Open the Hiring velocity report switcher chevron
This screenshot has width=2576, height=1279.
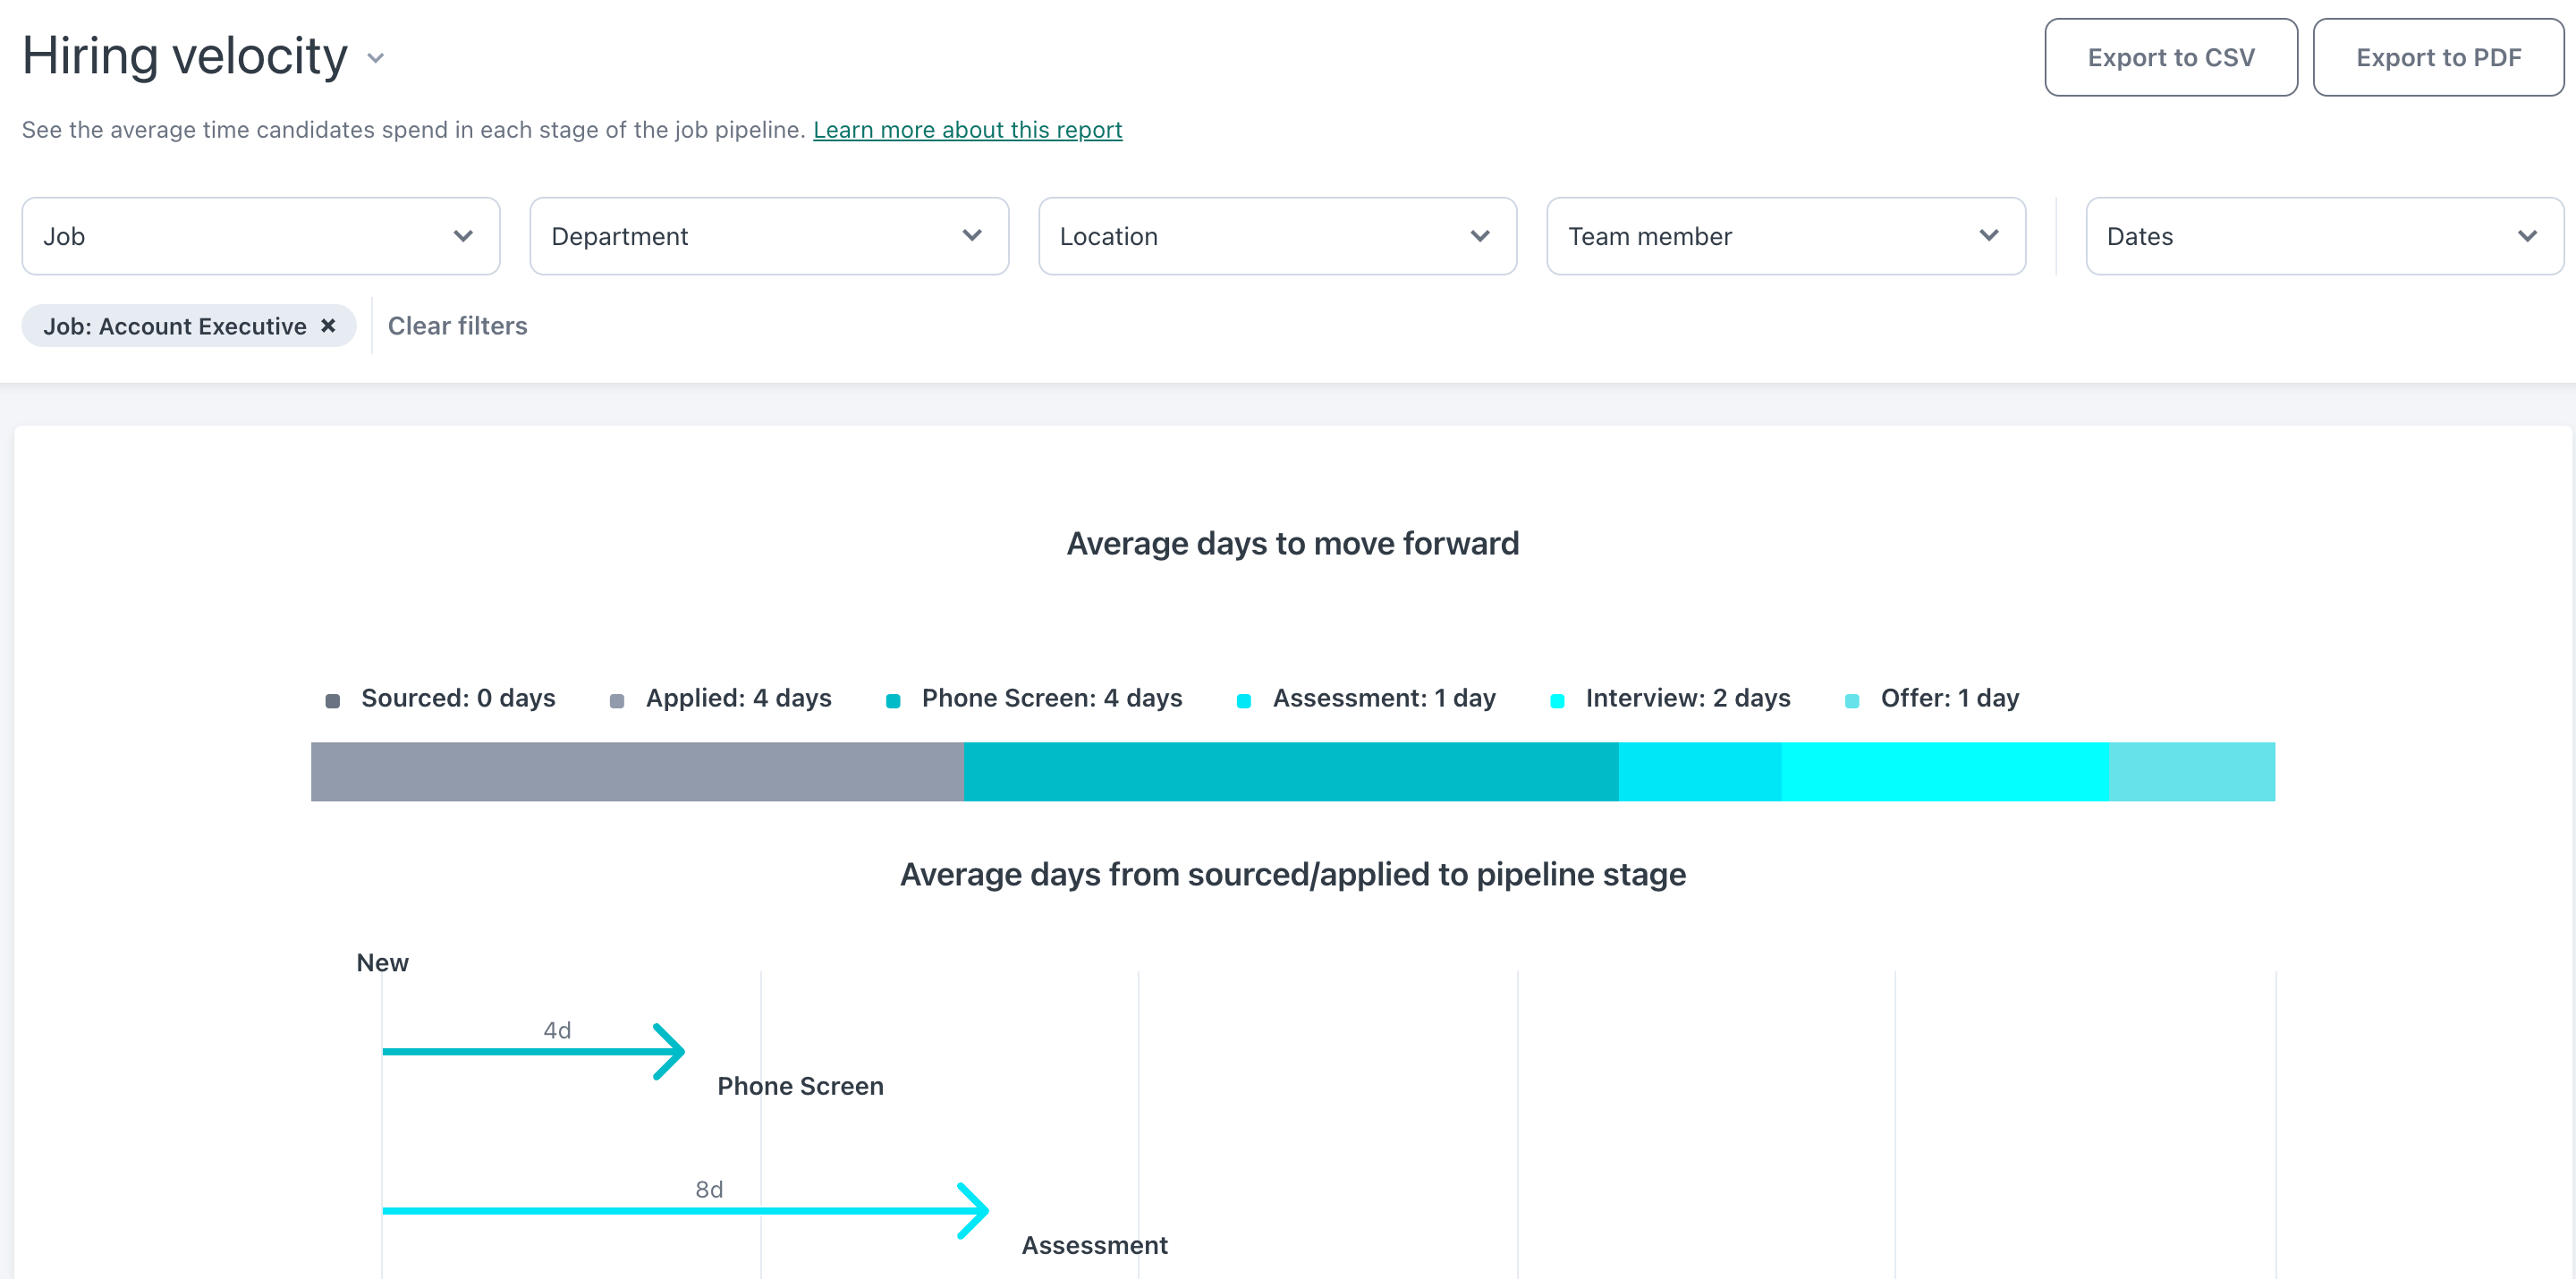(376, 58)
